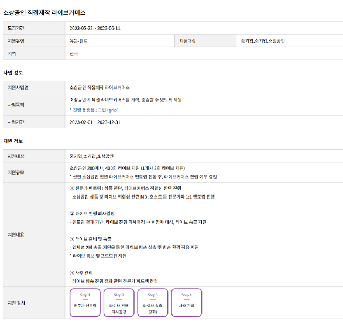Select the note starting 선정 소상공인 전원 라이브커머스 멘토링

[x=143, y=177]
